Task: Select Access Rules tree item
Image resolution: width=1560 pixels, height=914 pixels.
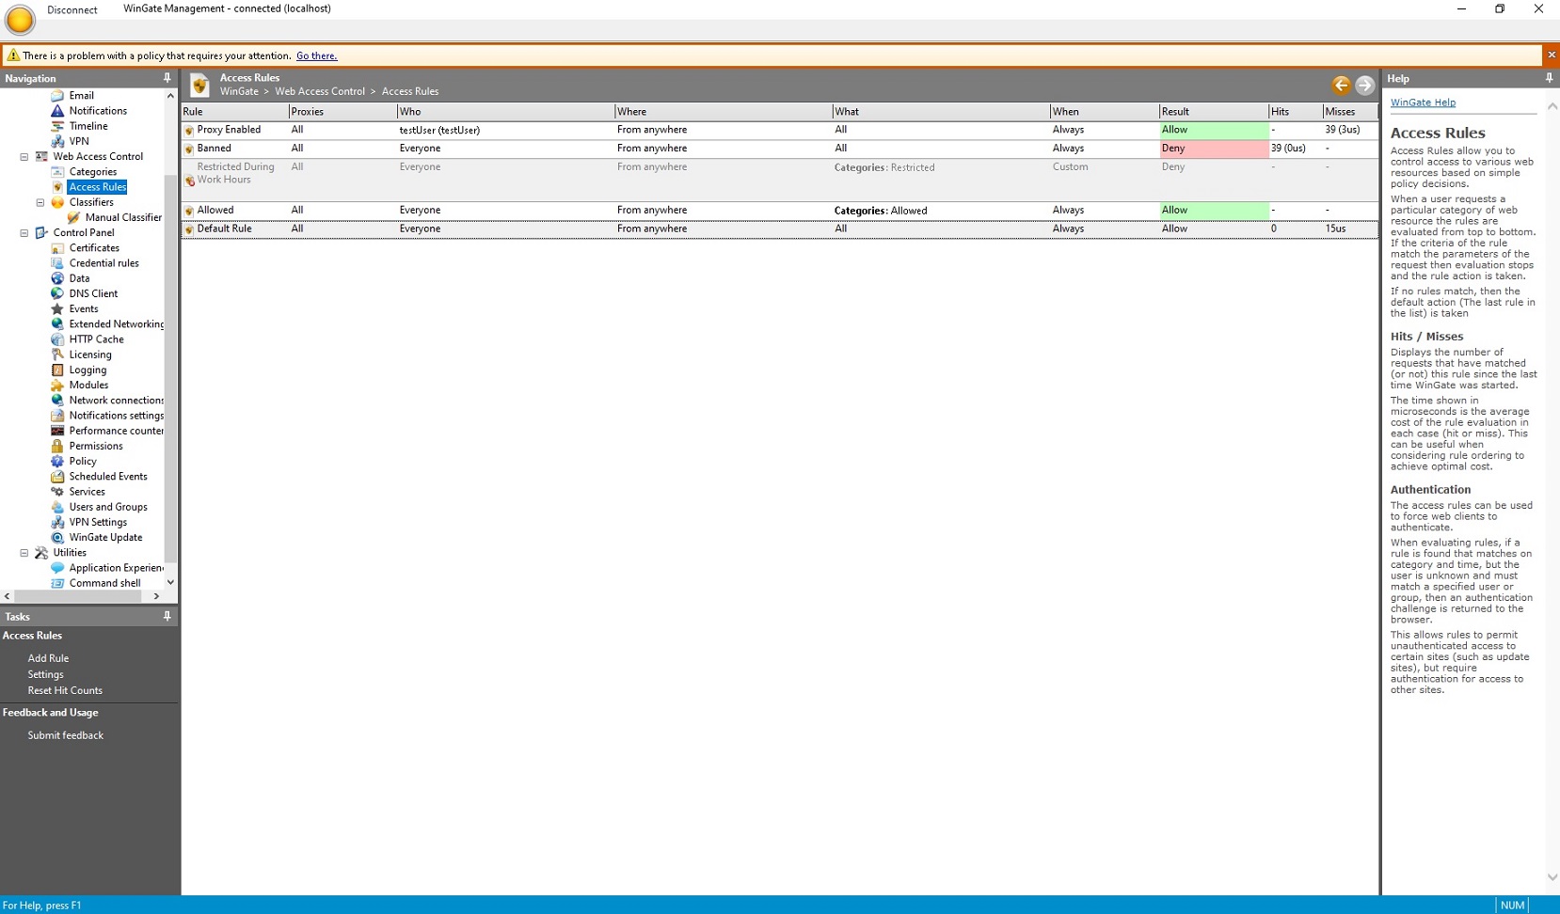Action: click(x=97, y=187)
